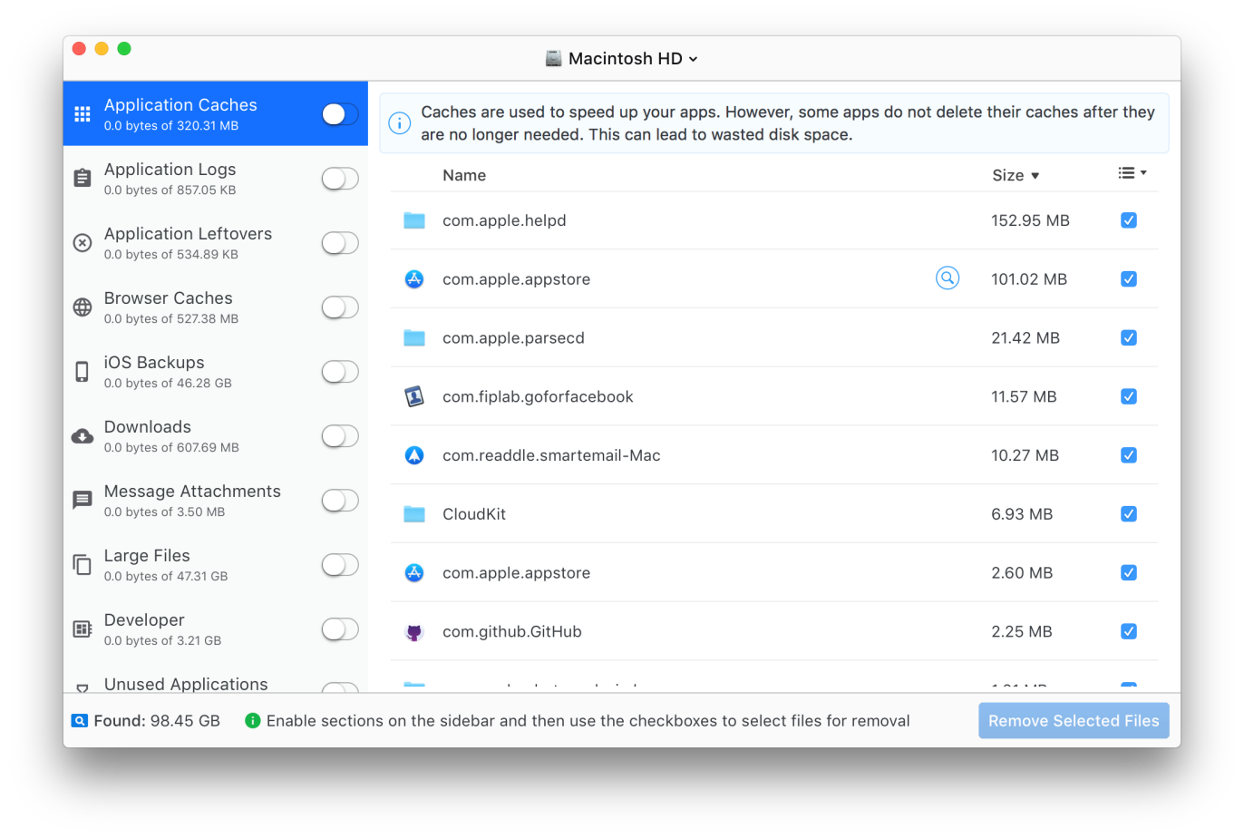Click the info icon in the caches notice
The image size is (1244, 838).
(400, 123)
